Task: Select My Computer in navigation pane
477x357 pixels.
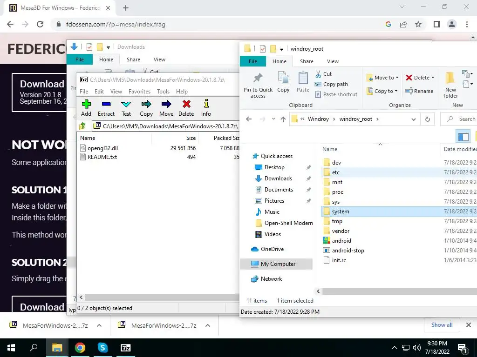Action: [x=278, y=264]
